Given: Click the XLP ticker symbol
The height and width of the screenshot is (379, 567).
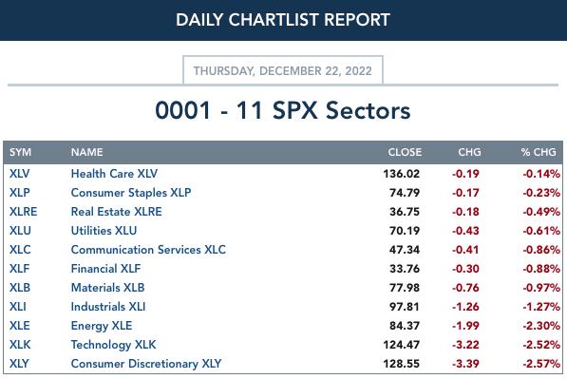Looking at the screenshot, I should point(20,193).
